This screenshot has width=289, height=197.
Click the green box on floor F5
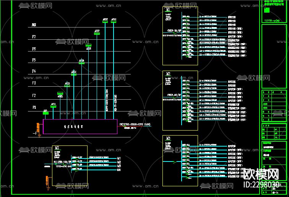coord(81,63)
